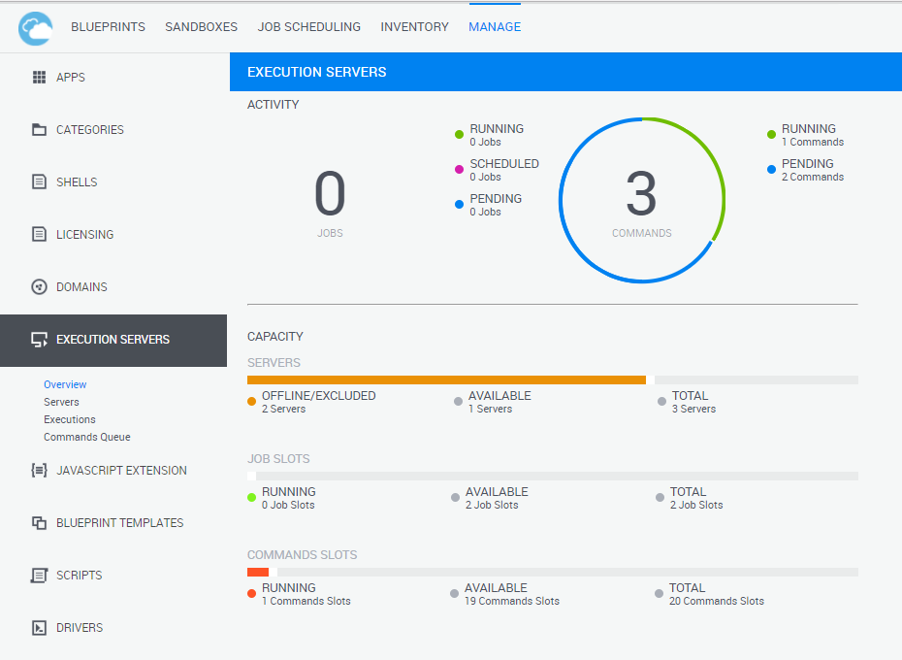Open the Blueprints menu
Image resolution: width=902 pixels, height=660 pixels.
(108, 27)
